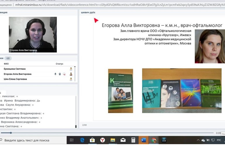This screenshot has height=146, width=225.
Task: Click chat message from Ирина Владимировна
Action: tap(20, 100)
